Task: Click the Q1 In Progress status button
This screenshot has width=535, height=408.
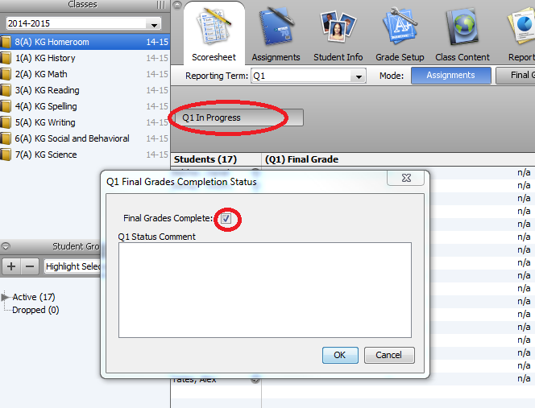Action: tap(238, 117)
